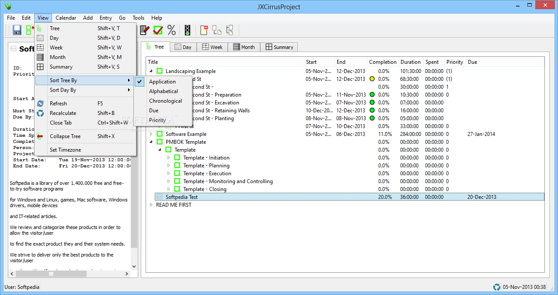Click the Day icon in View menu
This screenshot has width=558, height=295.
[40, 38]
